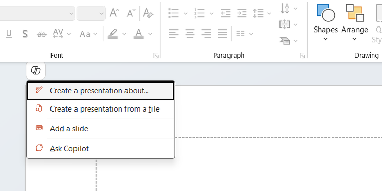Click the text direction icon

coord(285,8)
